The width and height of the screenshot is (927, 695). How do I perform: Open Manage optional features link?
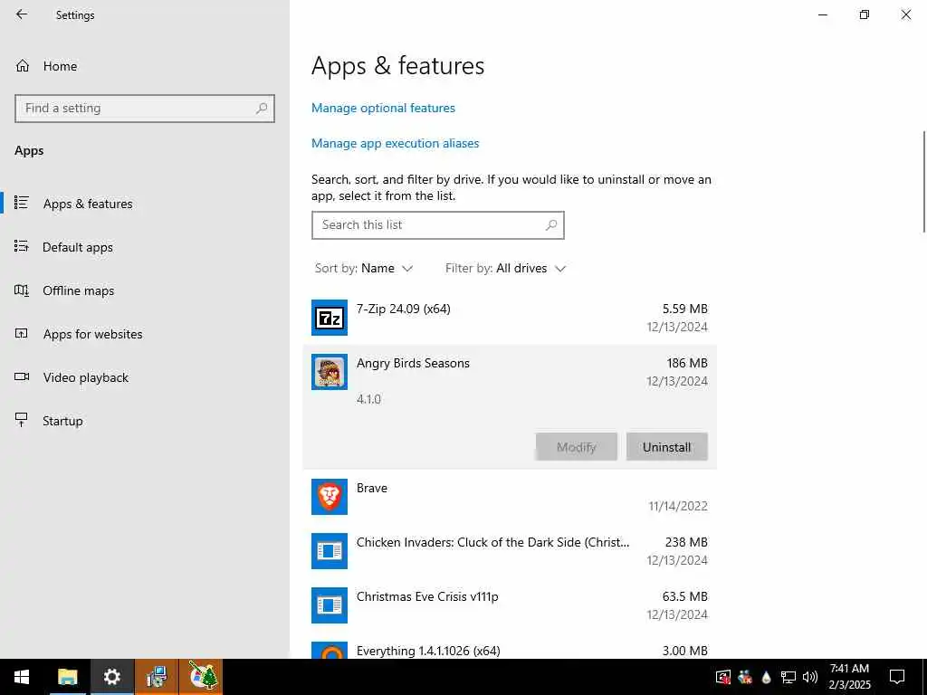tap(383, 109)
